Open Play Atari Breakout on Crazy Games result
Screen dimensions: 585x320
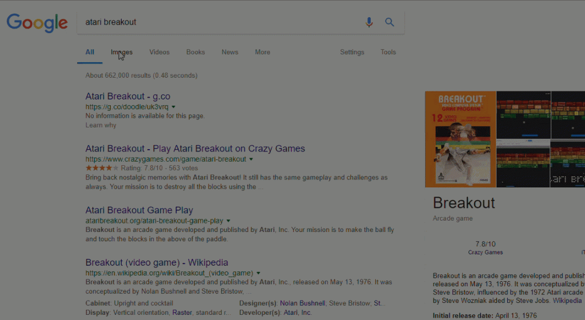click(195, 149)
